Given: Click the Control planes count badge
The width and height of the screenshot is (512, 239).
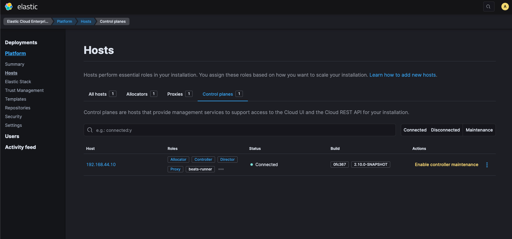Looking at the screenshot, I should click(x=239, y=94).
